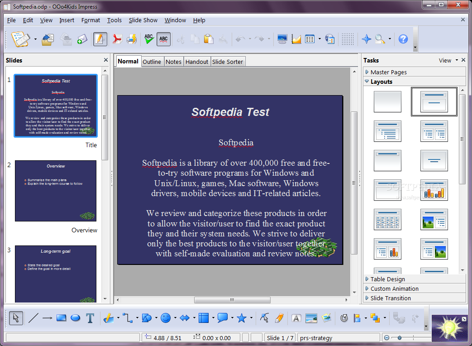Insert picture from file icon
Screen dimensions: 472x346
[x=311, y=318]
